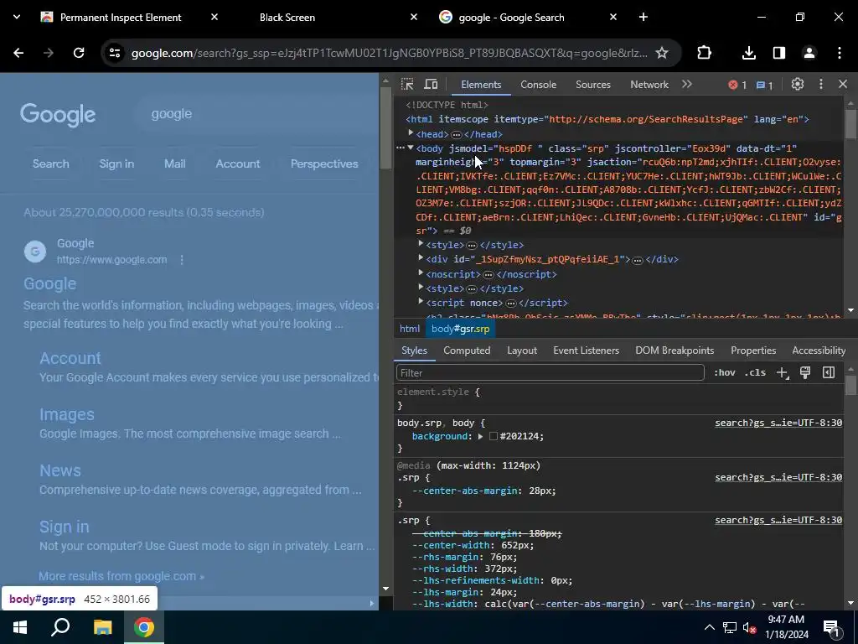Open File Explorer from taskbar
The width and height of the screenshot is (858, 644).
pos(102,627)
